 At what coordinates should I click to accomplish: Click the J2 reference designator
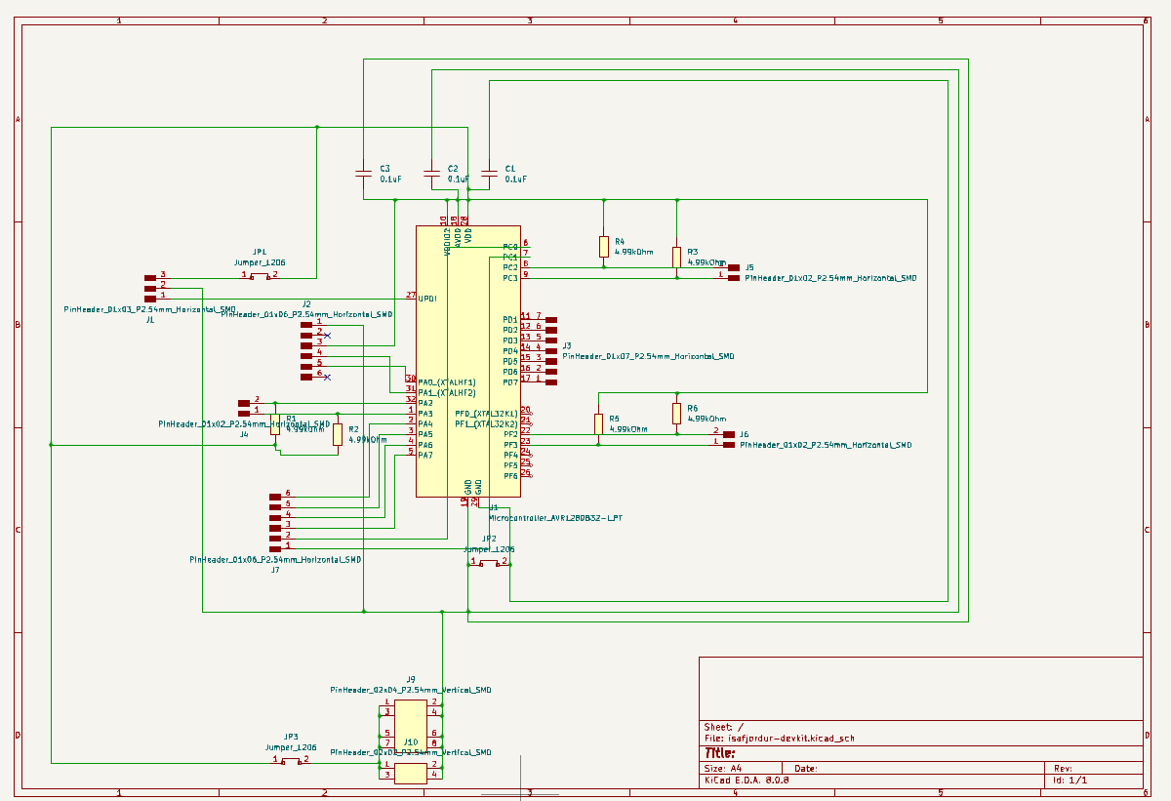[x=306, y=304]
